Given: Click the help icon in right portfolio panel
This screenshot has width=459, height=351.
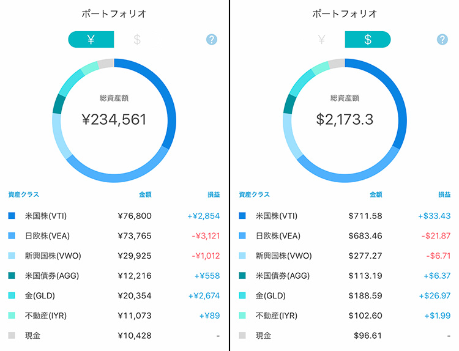Looking at the screenshot, I should (442, 40).
